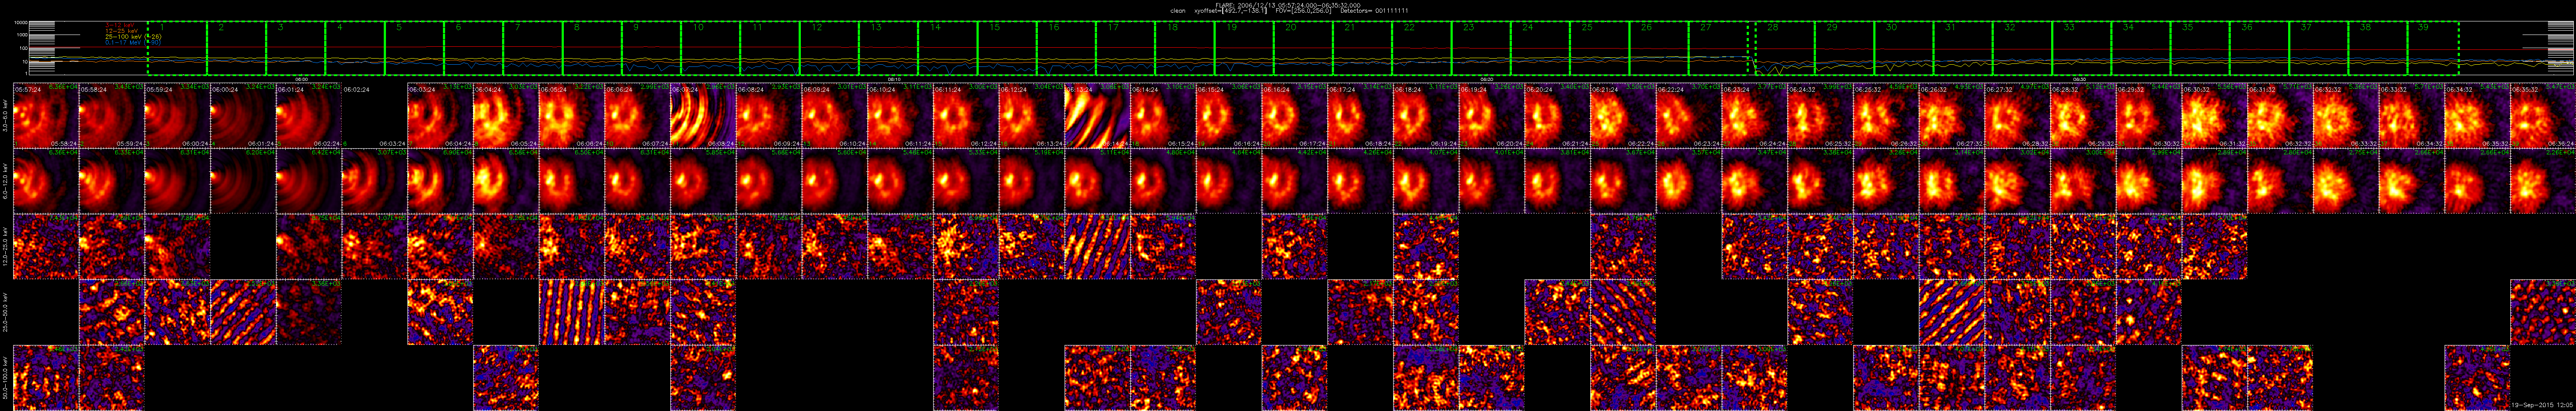Select interval 23 in the light curve
The image size is (2576, 411).
coord(1482,48)
